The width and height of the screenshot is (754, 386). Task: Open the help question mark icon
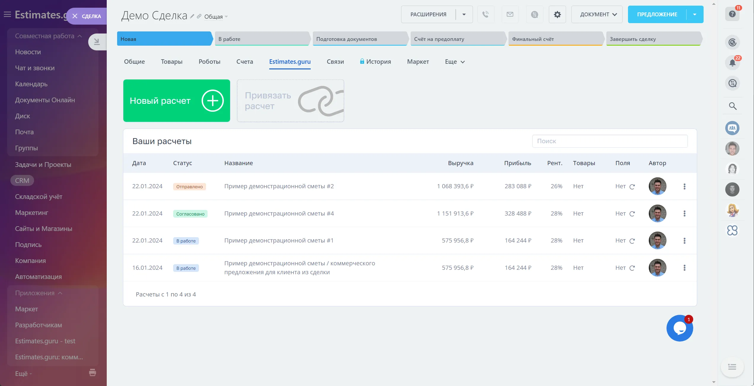(x=732, y=14)
